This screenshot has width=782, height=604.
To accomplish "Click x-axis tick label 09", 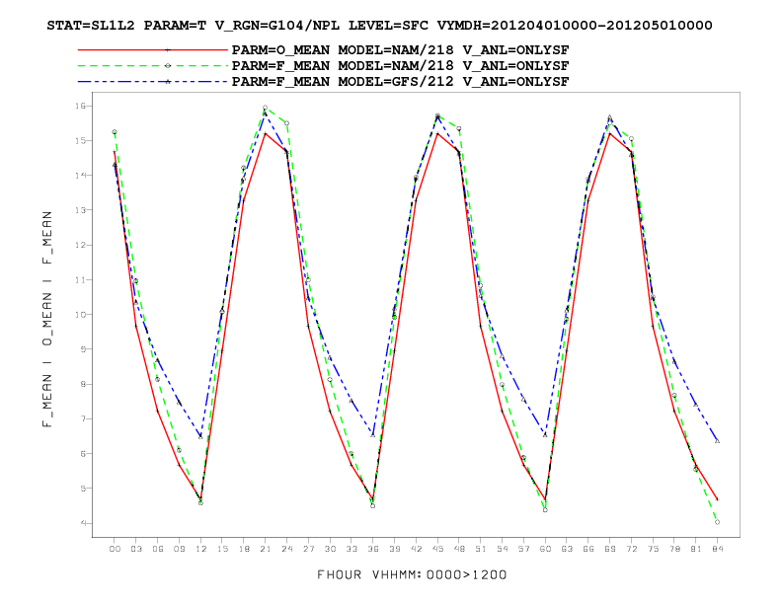I will (x=179, y=549).
